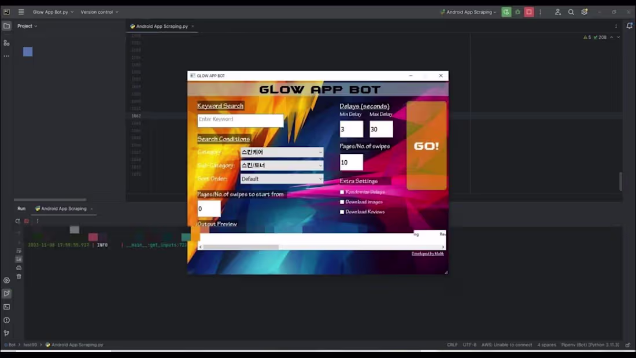Rerun Android App Scraping in Run panel
Image resolution: width=636 pixels, height=358 pixels.
17,221
